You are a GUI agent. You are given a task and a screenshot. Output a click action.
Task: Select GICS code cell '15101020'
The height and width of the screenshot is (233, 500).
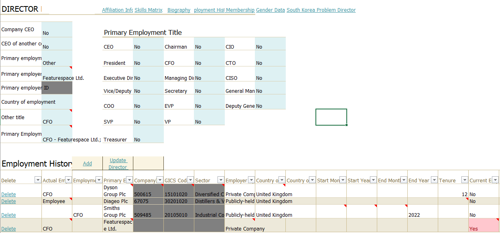179,191
